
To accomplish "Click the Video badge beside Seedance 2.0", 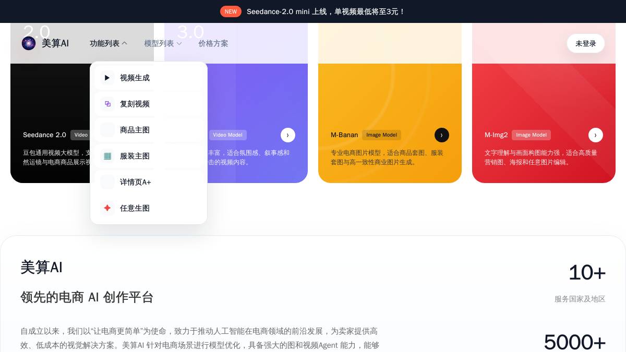I will [81, 135].
